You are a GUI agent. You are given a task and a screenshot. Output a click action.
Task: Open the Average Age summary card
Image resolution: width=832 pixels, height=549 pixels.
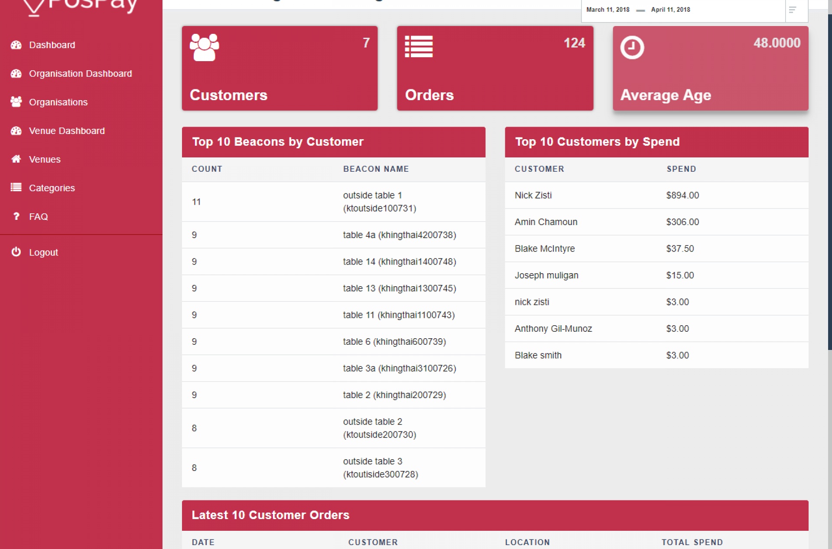tap(710, 68)
